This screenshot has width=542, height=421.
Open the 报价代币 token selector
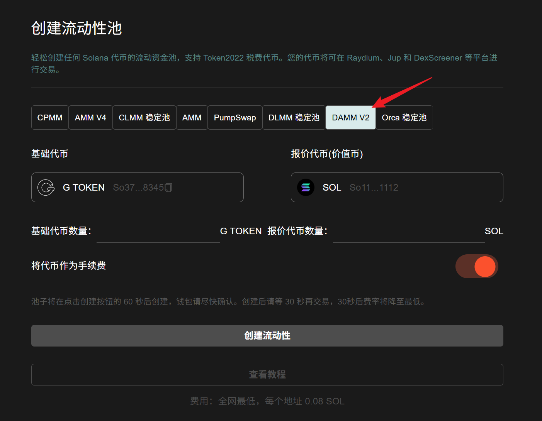(397, 188)
